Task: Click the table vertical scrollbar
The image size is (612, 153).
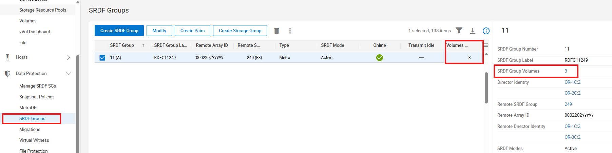Action: coord(486,88)
